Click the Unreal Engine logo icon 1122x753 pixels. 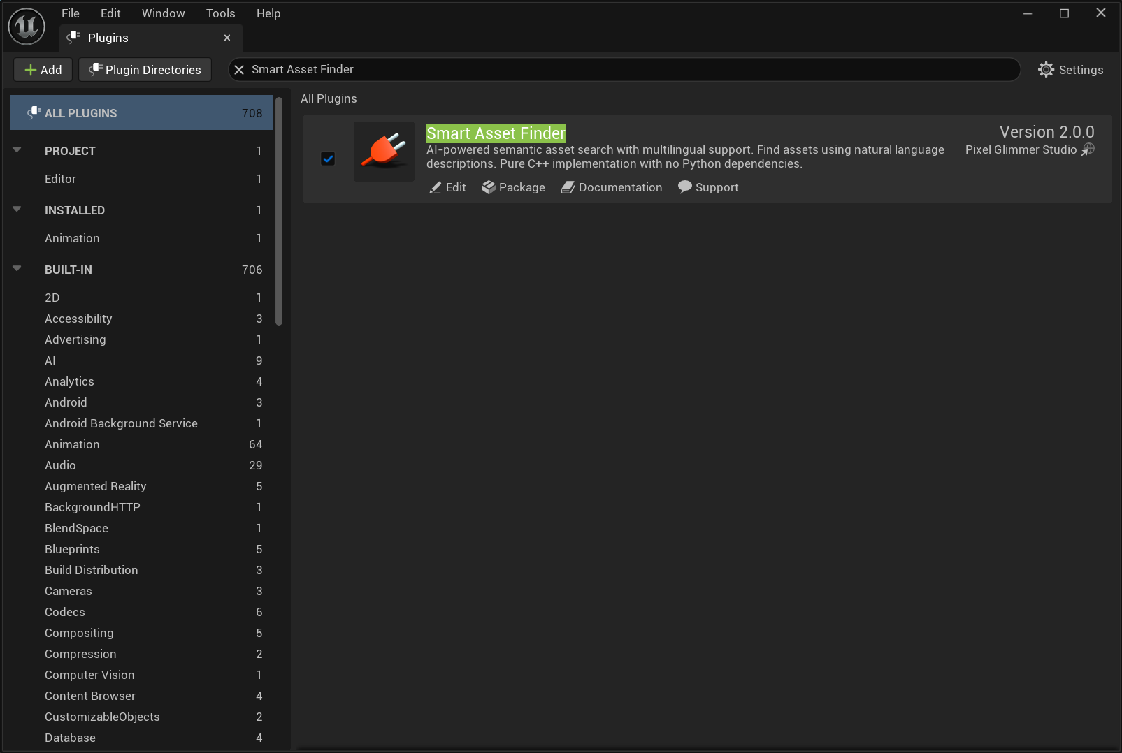[x=27, y=27]
